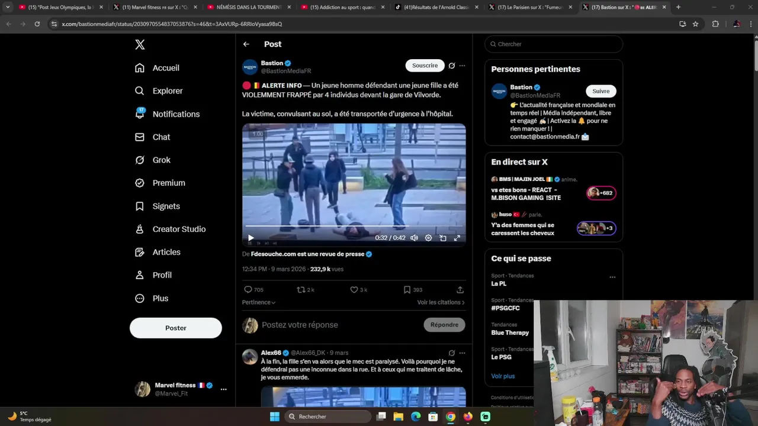Open Explorer in the sidebar

(x=159, y=91)
